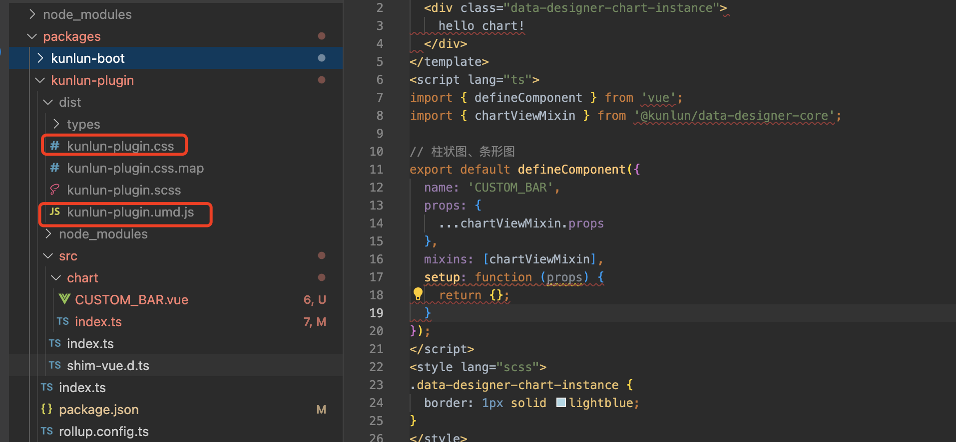Screen dimensions: 956x442
Task: Open rollup.config.ts file
Action: point(104,432)
